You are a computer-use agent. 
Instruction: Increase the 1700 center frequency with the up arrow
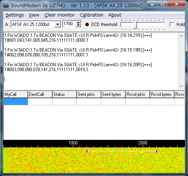click(78, 23)
